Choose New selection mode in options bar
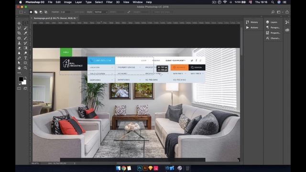This screenshot has width=306, height=172. click(31, 12)
